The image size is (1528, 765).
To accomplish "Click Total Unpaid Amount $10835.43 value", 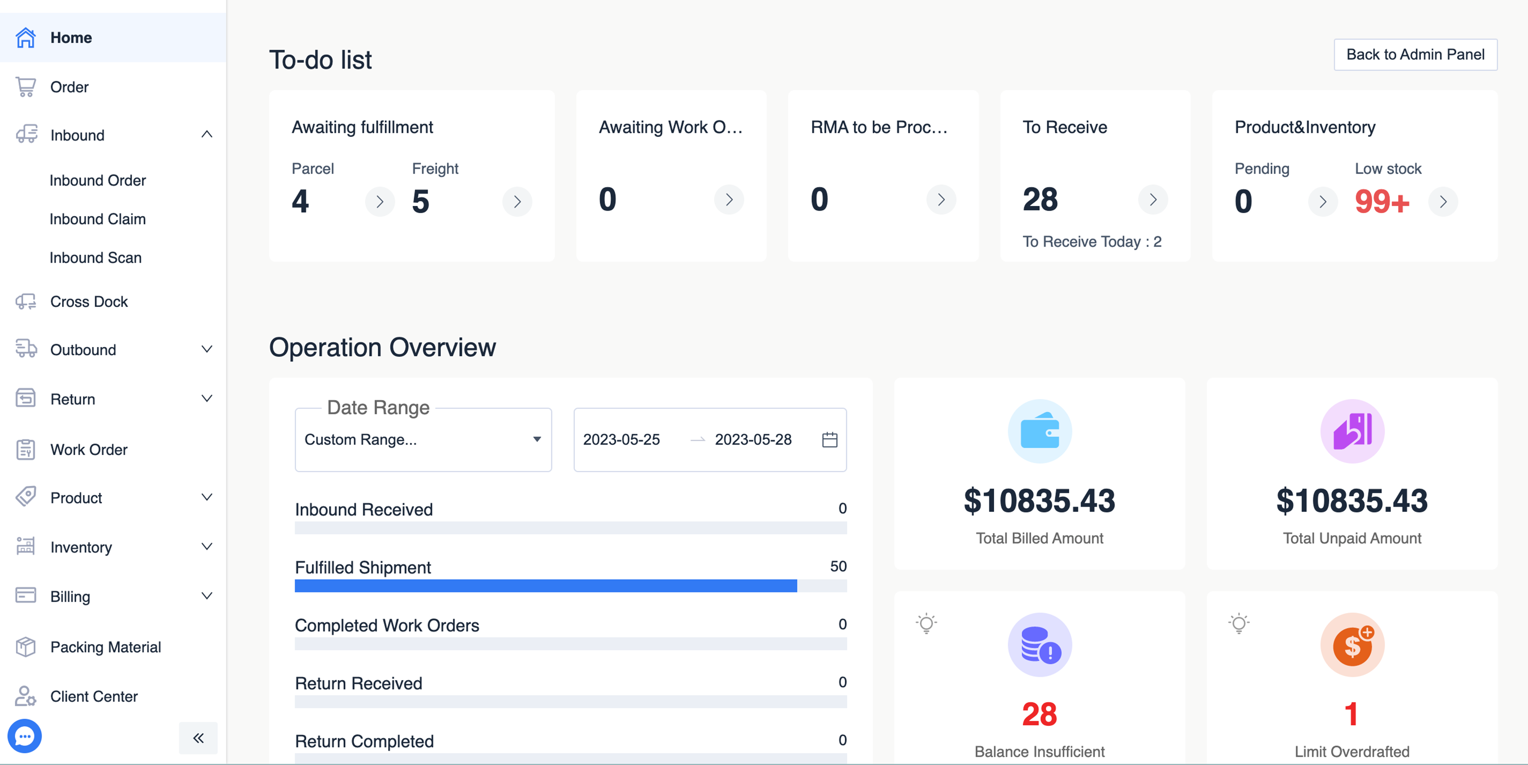I will tap(1352, 501).
